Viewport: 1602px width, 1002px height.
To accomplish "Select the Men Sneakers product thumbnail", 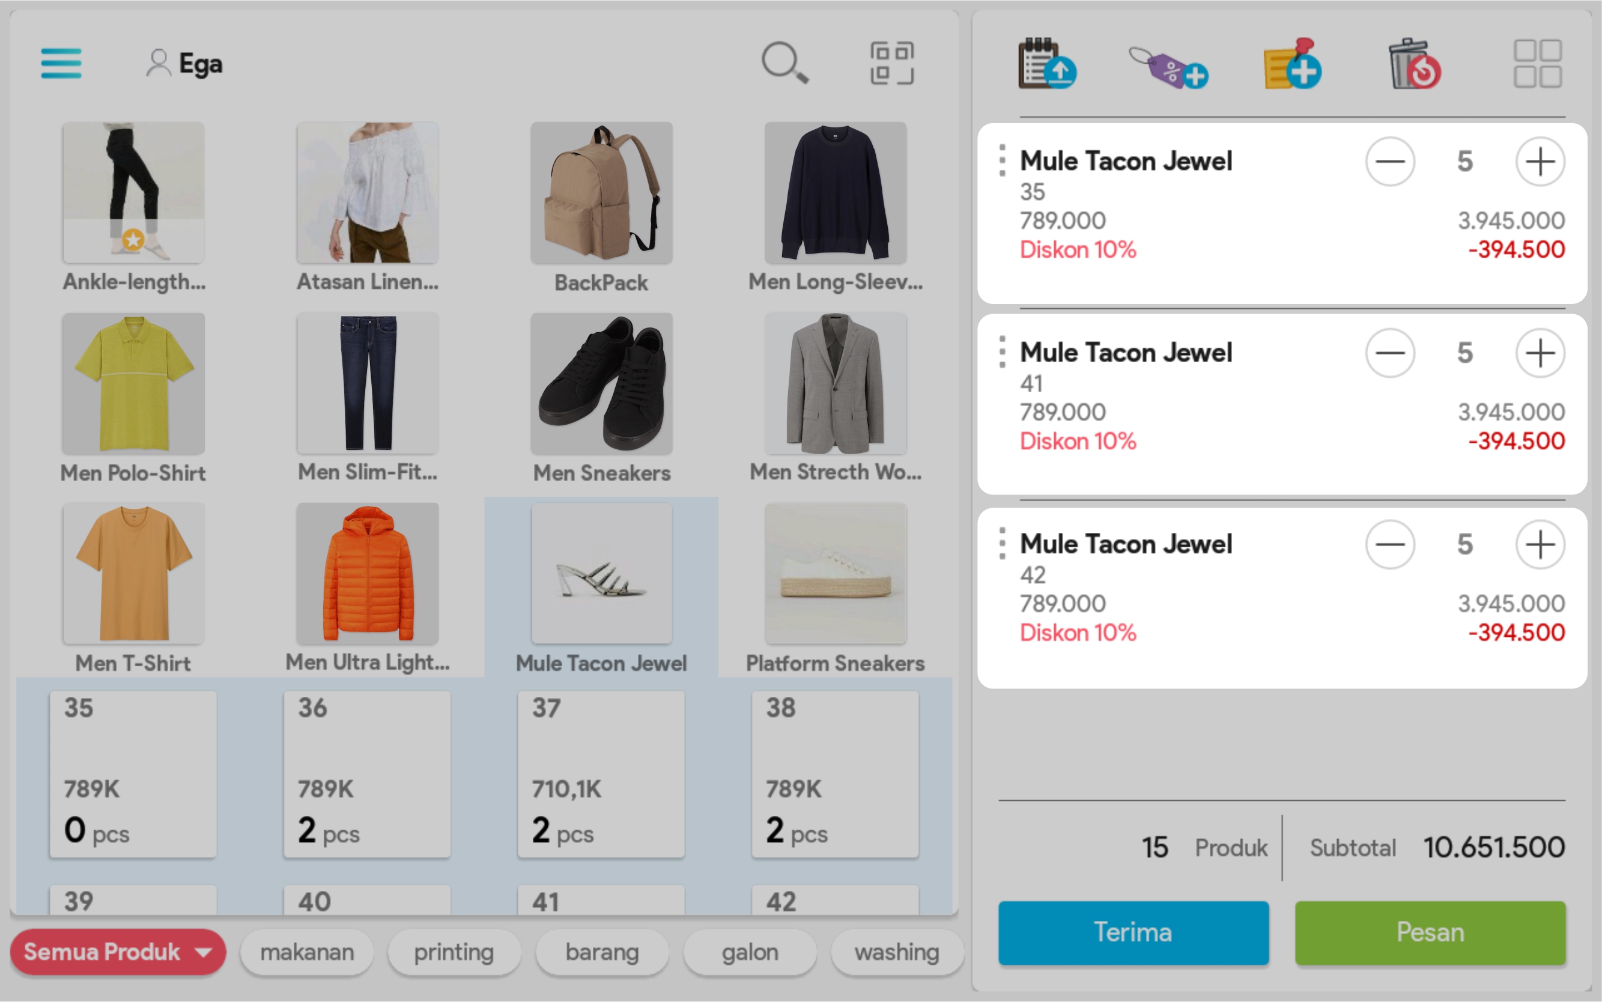I will click(x=602, y=384).
